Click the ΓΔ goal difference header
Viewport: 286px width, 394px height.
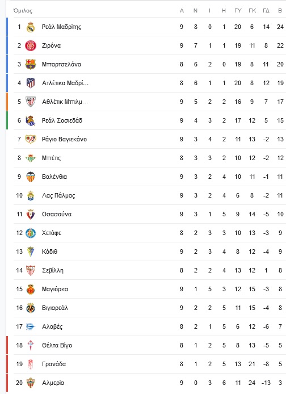pyautogui.click(x=266, y=11)
